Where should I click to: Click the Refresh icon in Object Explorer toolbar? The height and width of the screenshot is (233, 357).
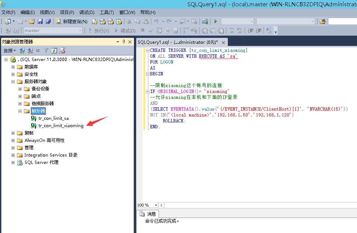click(54, 50)
